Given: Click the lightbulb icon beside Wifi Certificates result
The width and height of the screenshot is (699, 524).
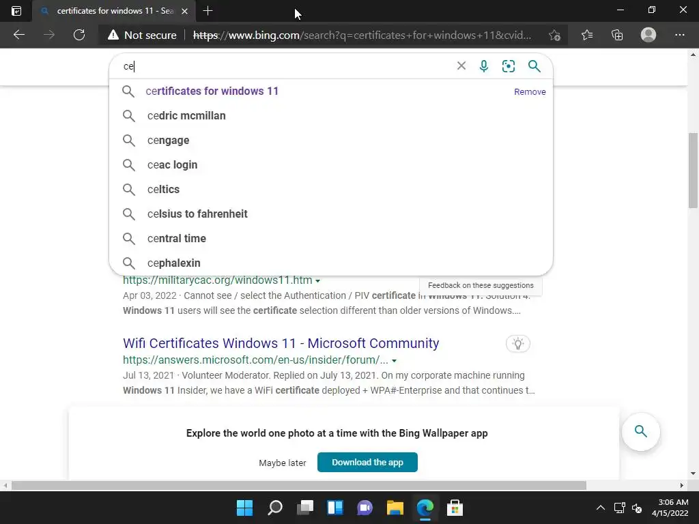Looking at the screenshot, I should point(518,344).
